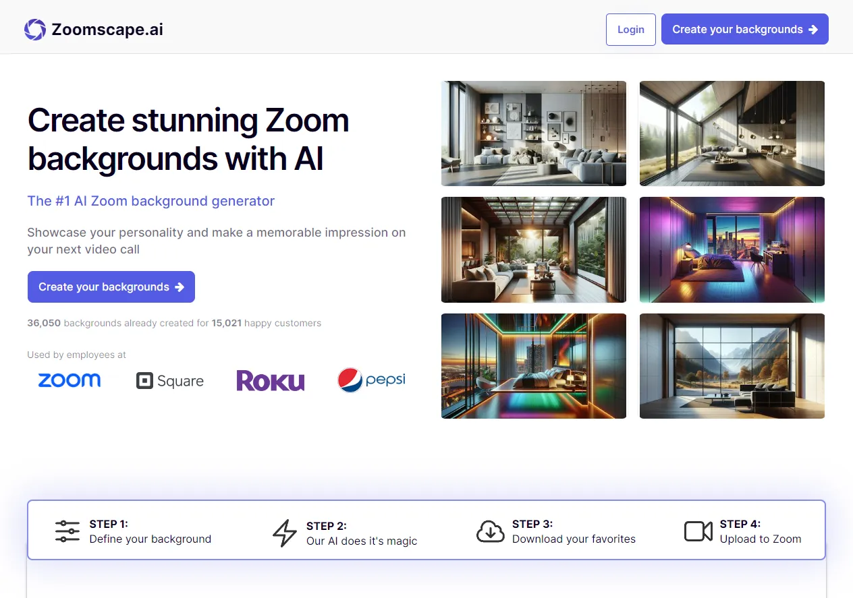This screenshot has width=853, height=598.
Task: Click the Roku company logo
Action: tap(270, 381)
